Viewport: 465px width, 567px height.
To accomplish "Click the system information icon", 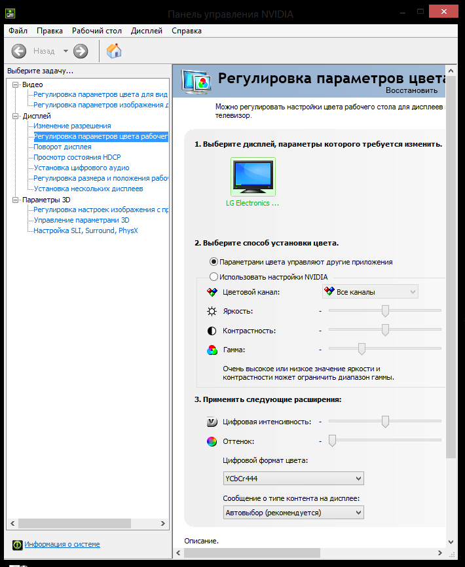I will pos(18,545).
